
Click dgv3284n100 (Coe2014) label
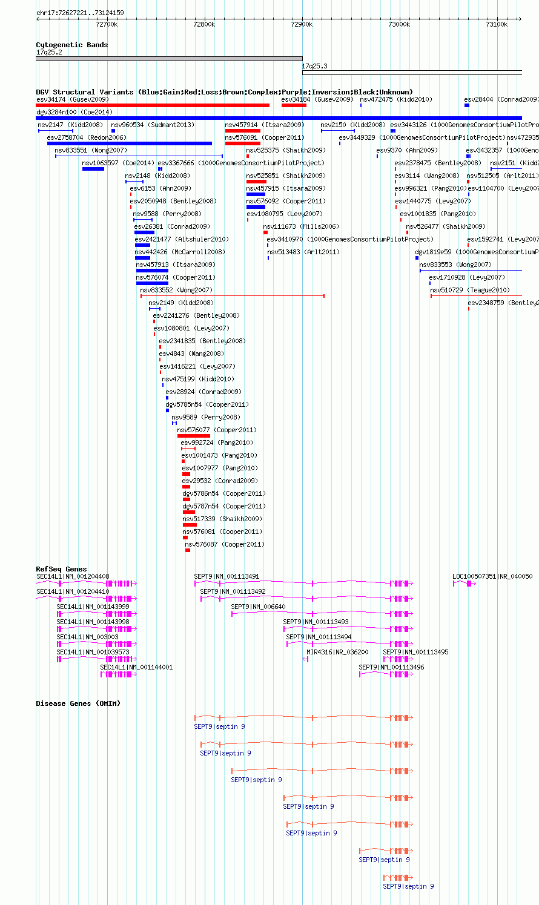point(74,112)
